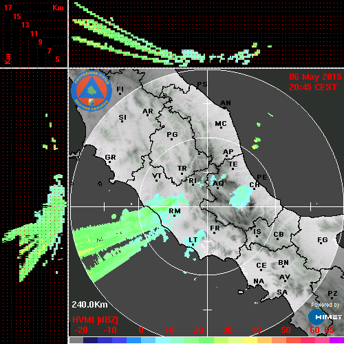Screen dimensions: 344x344
Task: Click the HIMET logo
Action: [x=325, y=317]
